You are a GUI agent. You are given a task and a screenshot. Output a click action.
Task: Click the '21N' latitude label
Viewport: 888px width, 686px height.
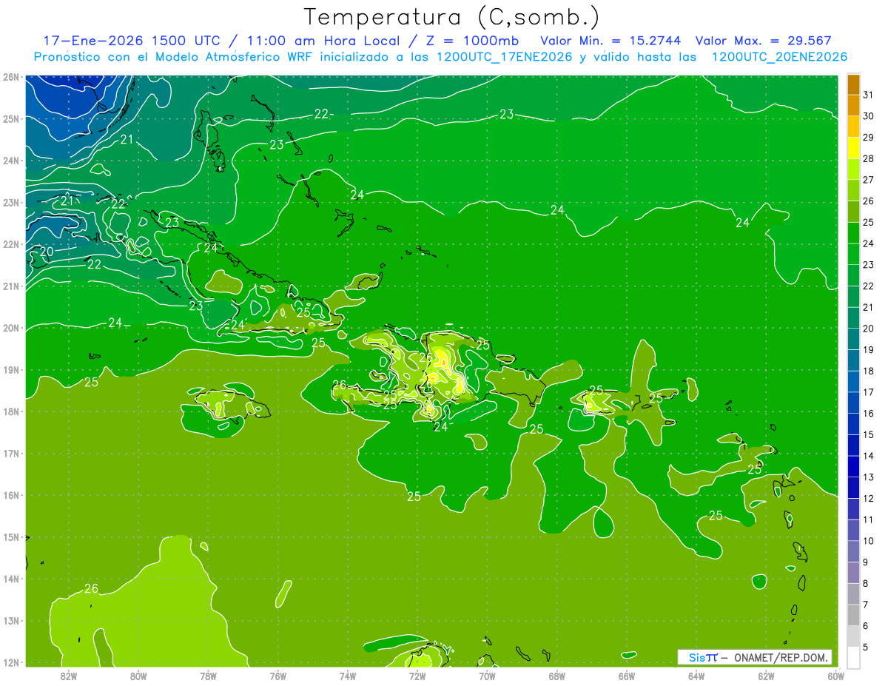[x=11, y=286]
